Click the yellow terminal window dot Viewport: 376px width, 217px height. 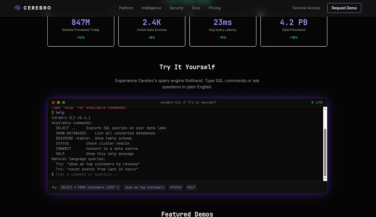(58, 103)
